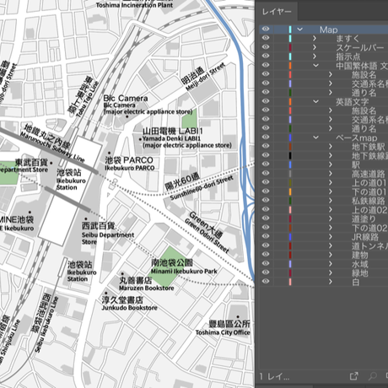Click the Ikebukuro PARCO label on map
This screenshot has height=388, width=388.
point(129,168)
